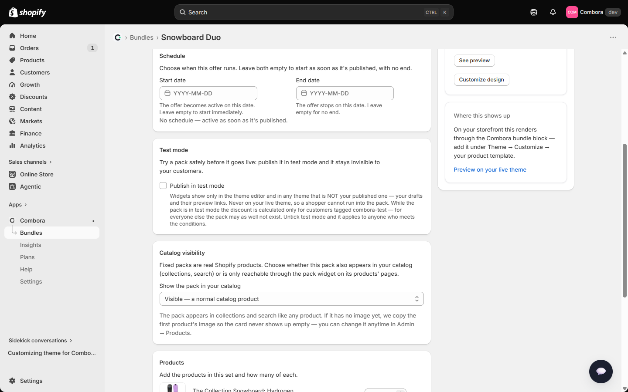
Task: Click the Orders icon in sidebar
Action: [x=12, y=48]
